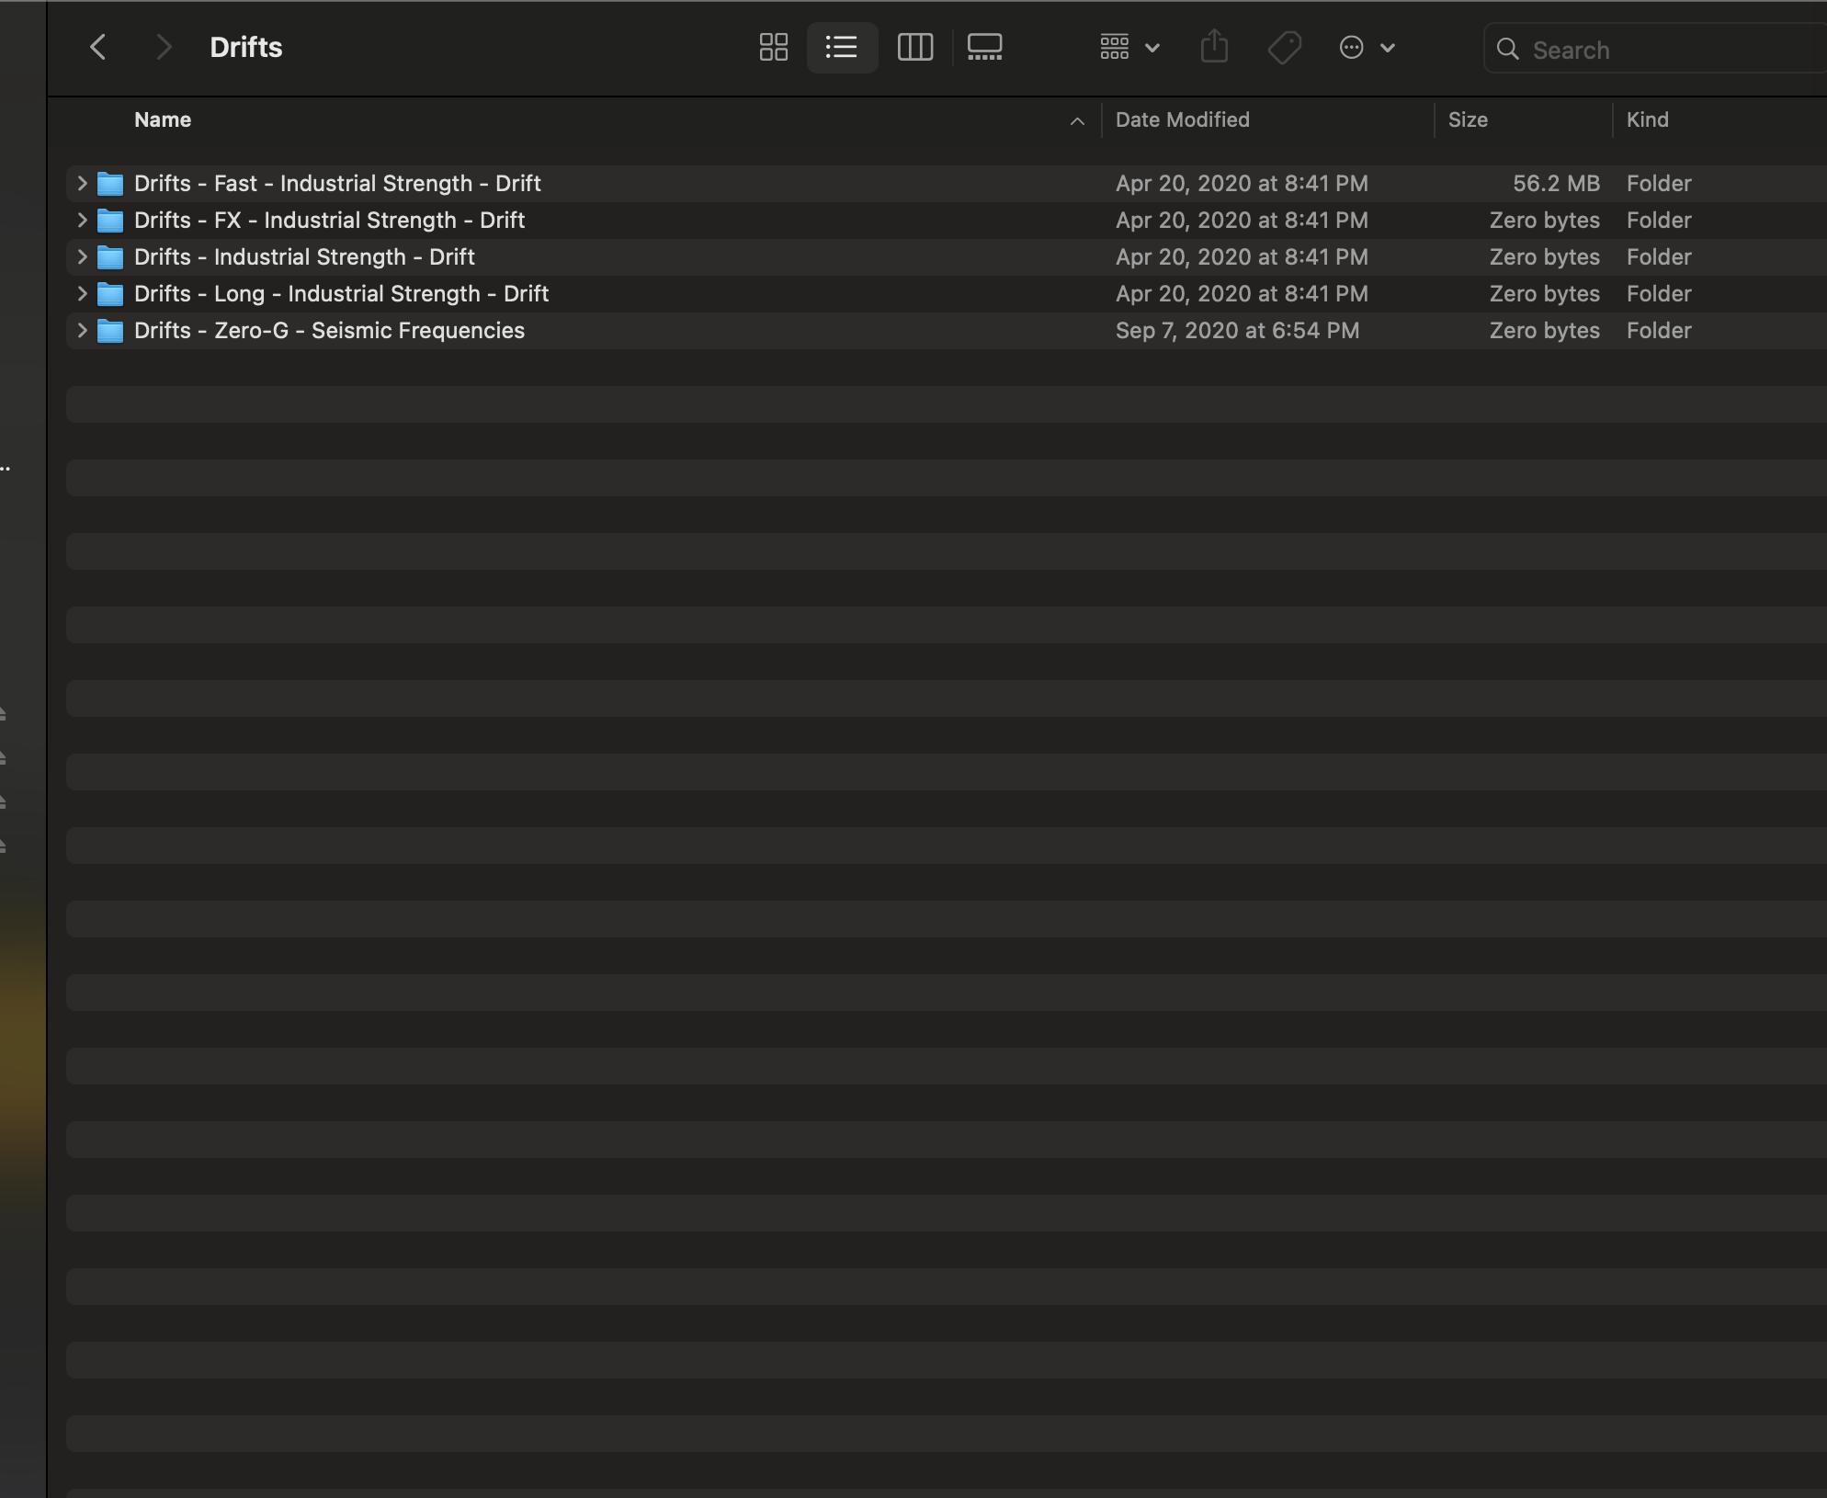Click folder icon of Drifts - FX row

(x=110, y=221)
